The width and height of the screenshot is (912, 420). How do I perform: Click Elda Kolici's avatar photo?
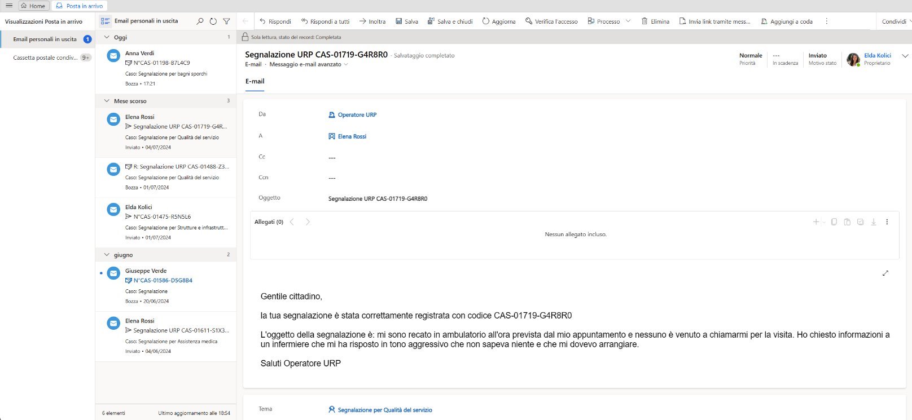pos(853,59)
